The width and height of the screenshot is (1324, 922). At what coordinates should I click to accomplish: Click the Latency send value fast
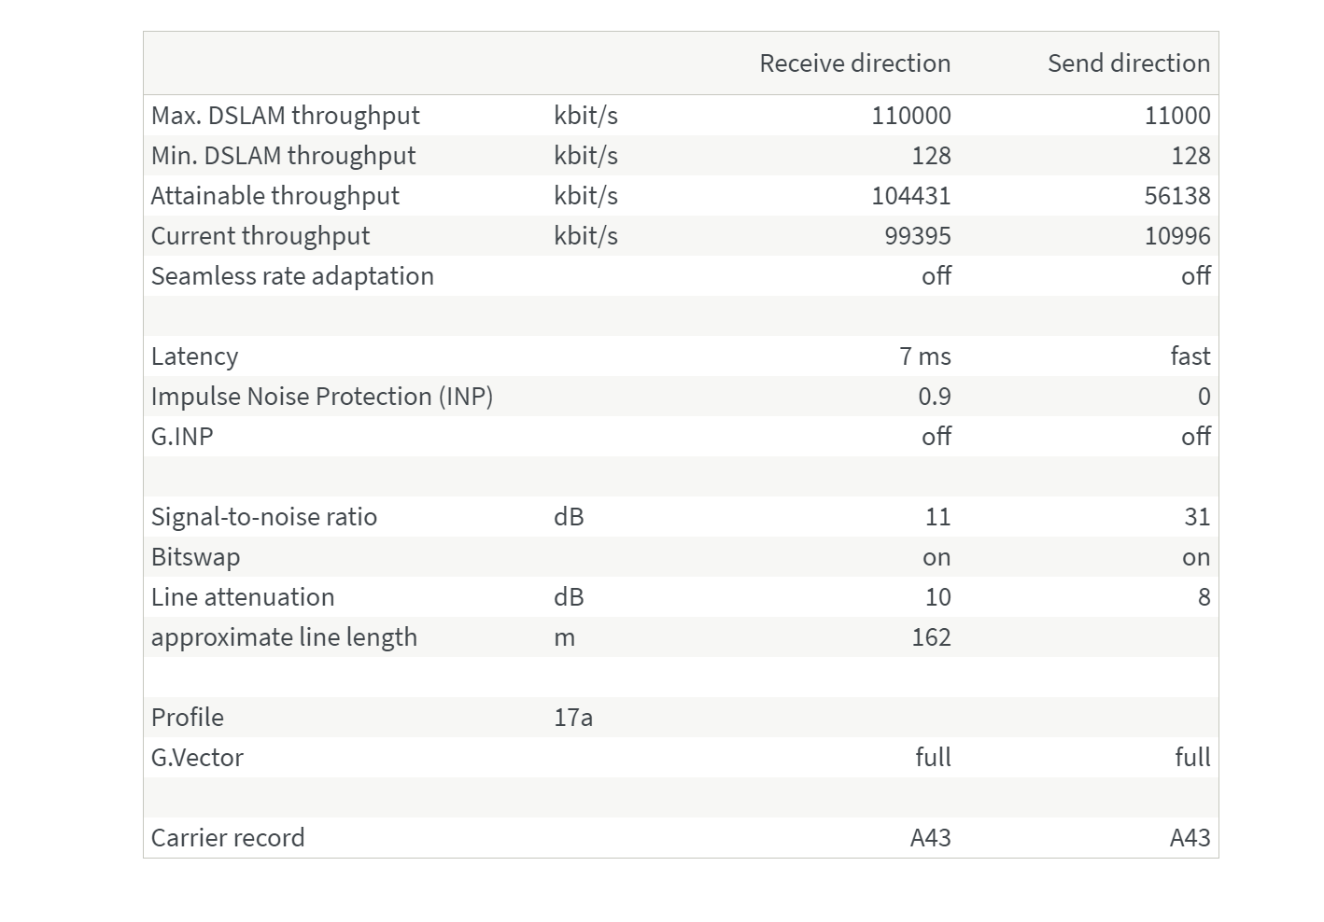1190,356
